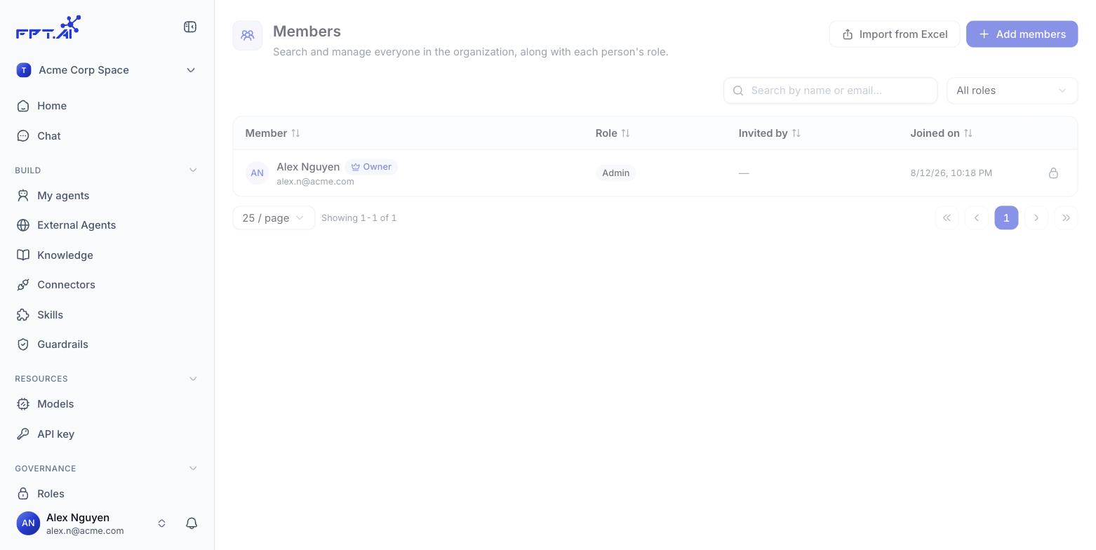
Task: Click the AN avatar in the member row
Action: point(257,173)
